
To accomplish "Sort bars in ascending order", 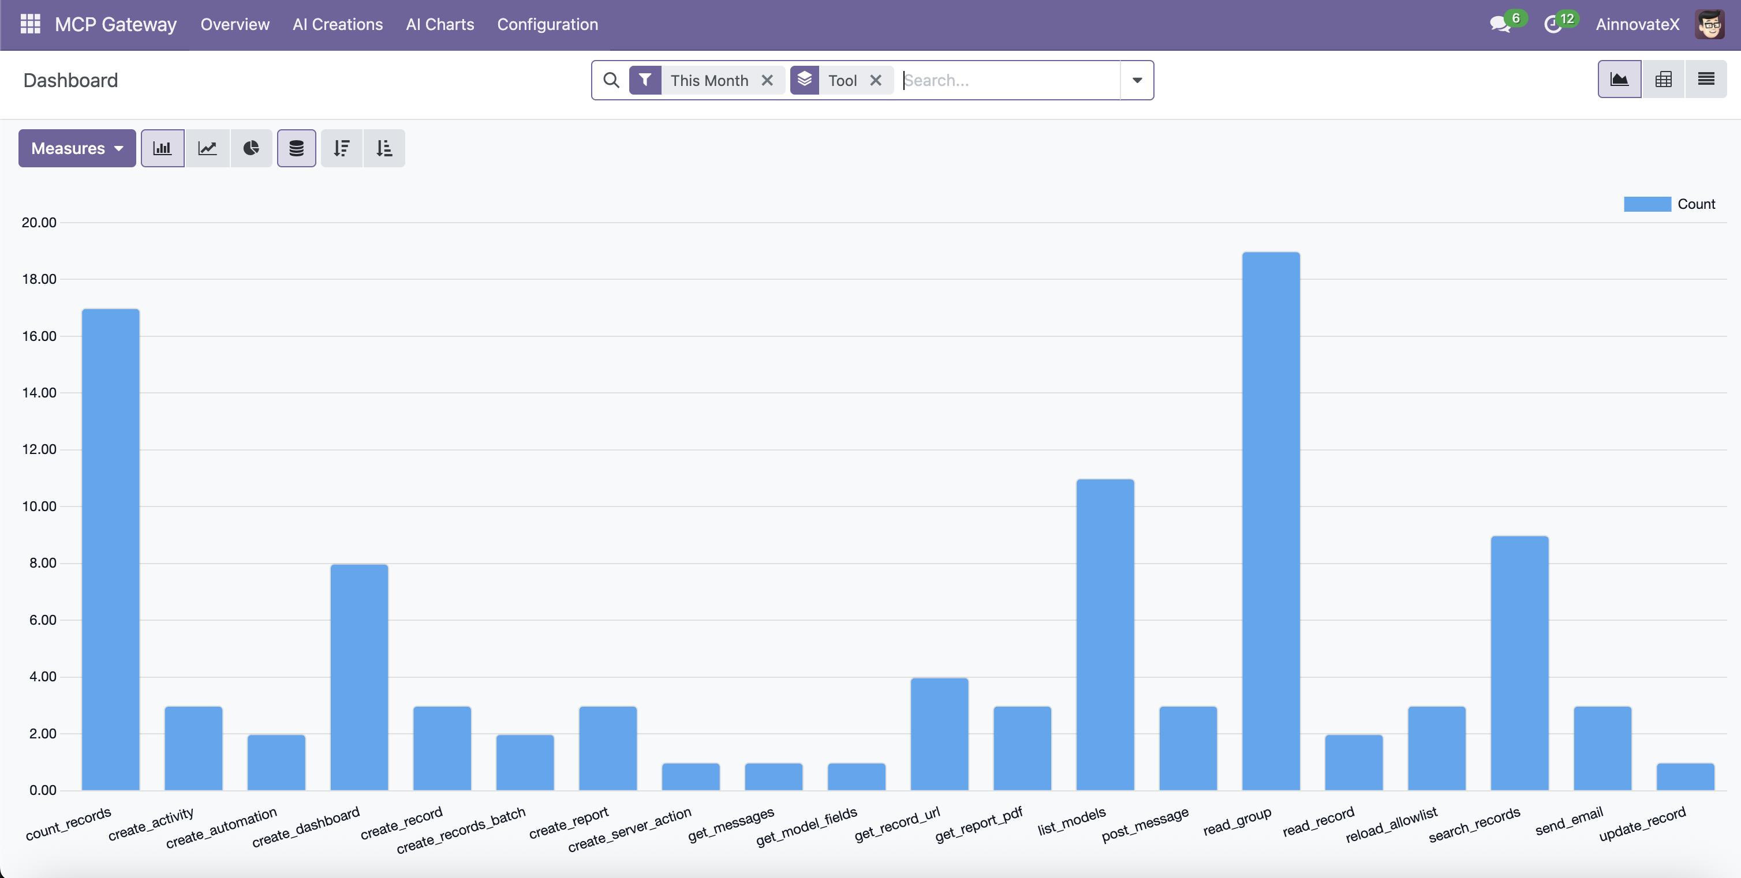I will coord(384,148).
